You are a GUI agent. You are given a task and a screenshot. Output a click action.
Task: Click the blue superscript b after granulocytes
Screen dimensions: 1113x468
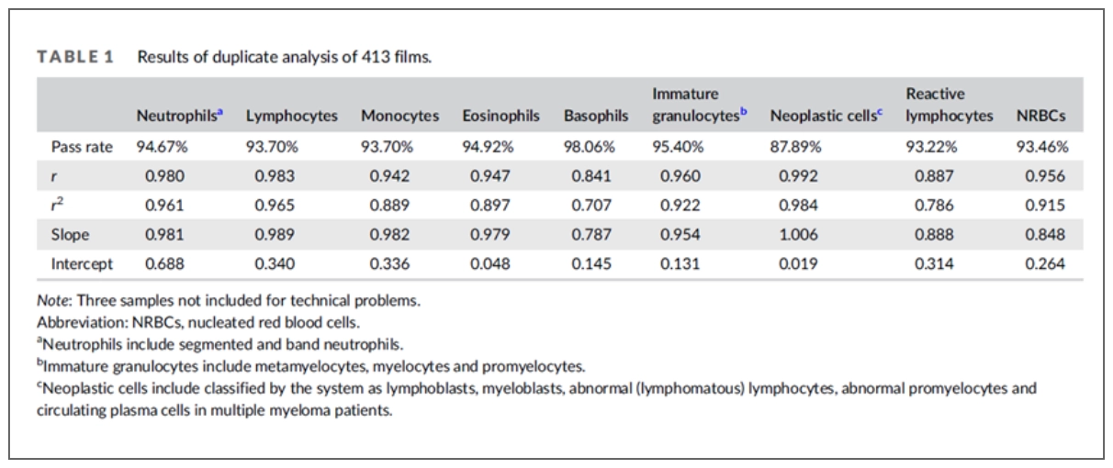point(745,112)
